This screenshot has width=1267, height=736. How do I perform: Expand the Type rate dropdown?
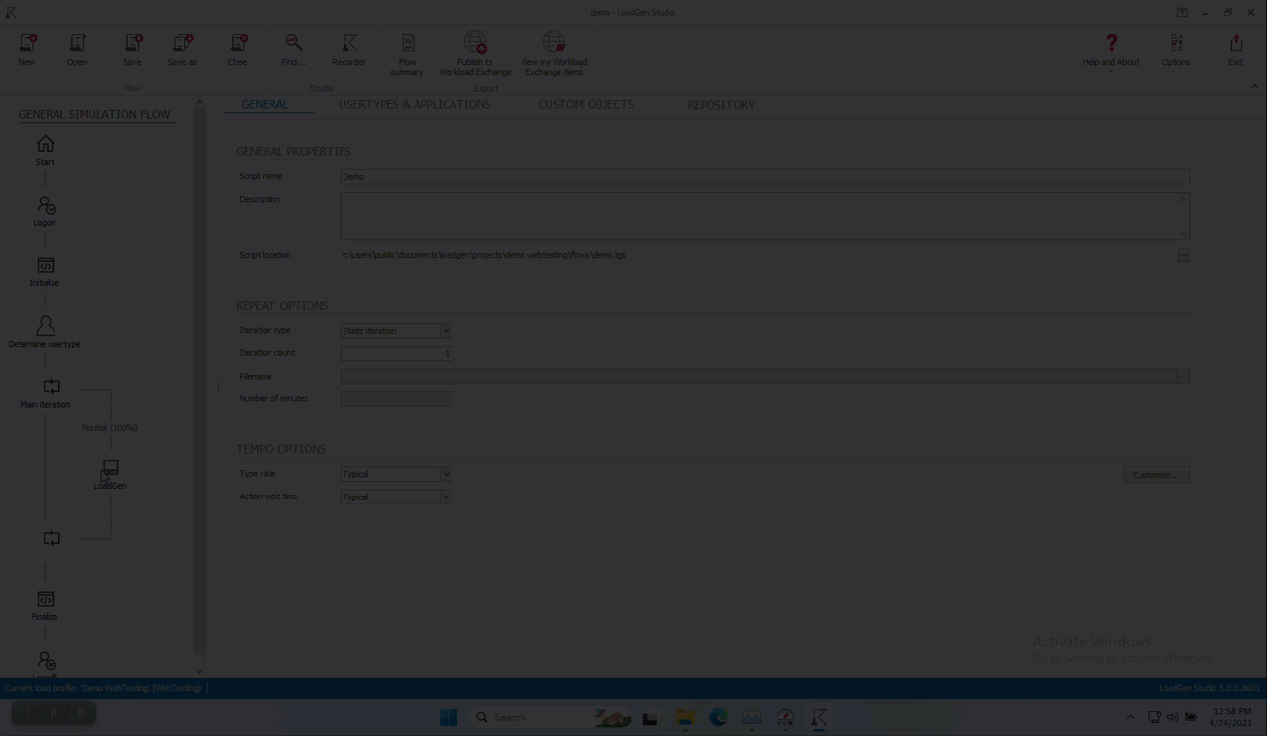coord(446,474)
